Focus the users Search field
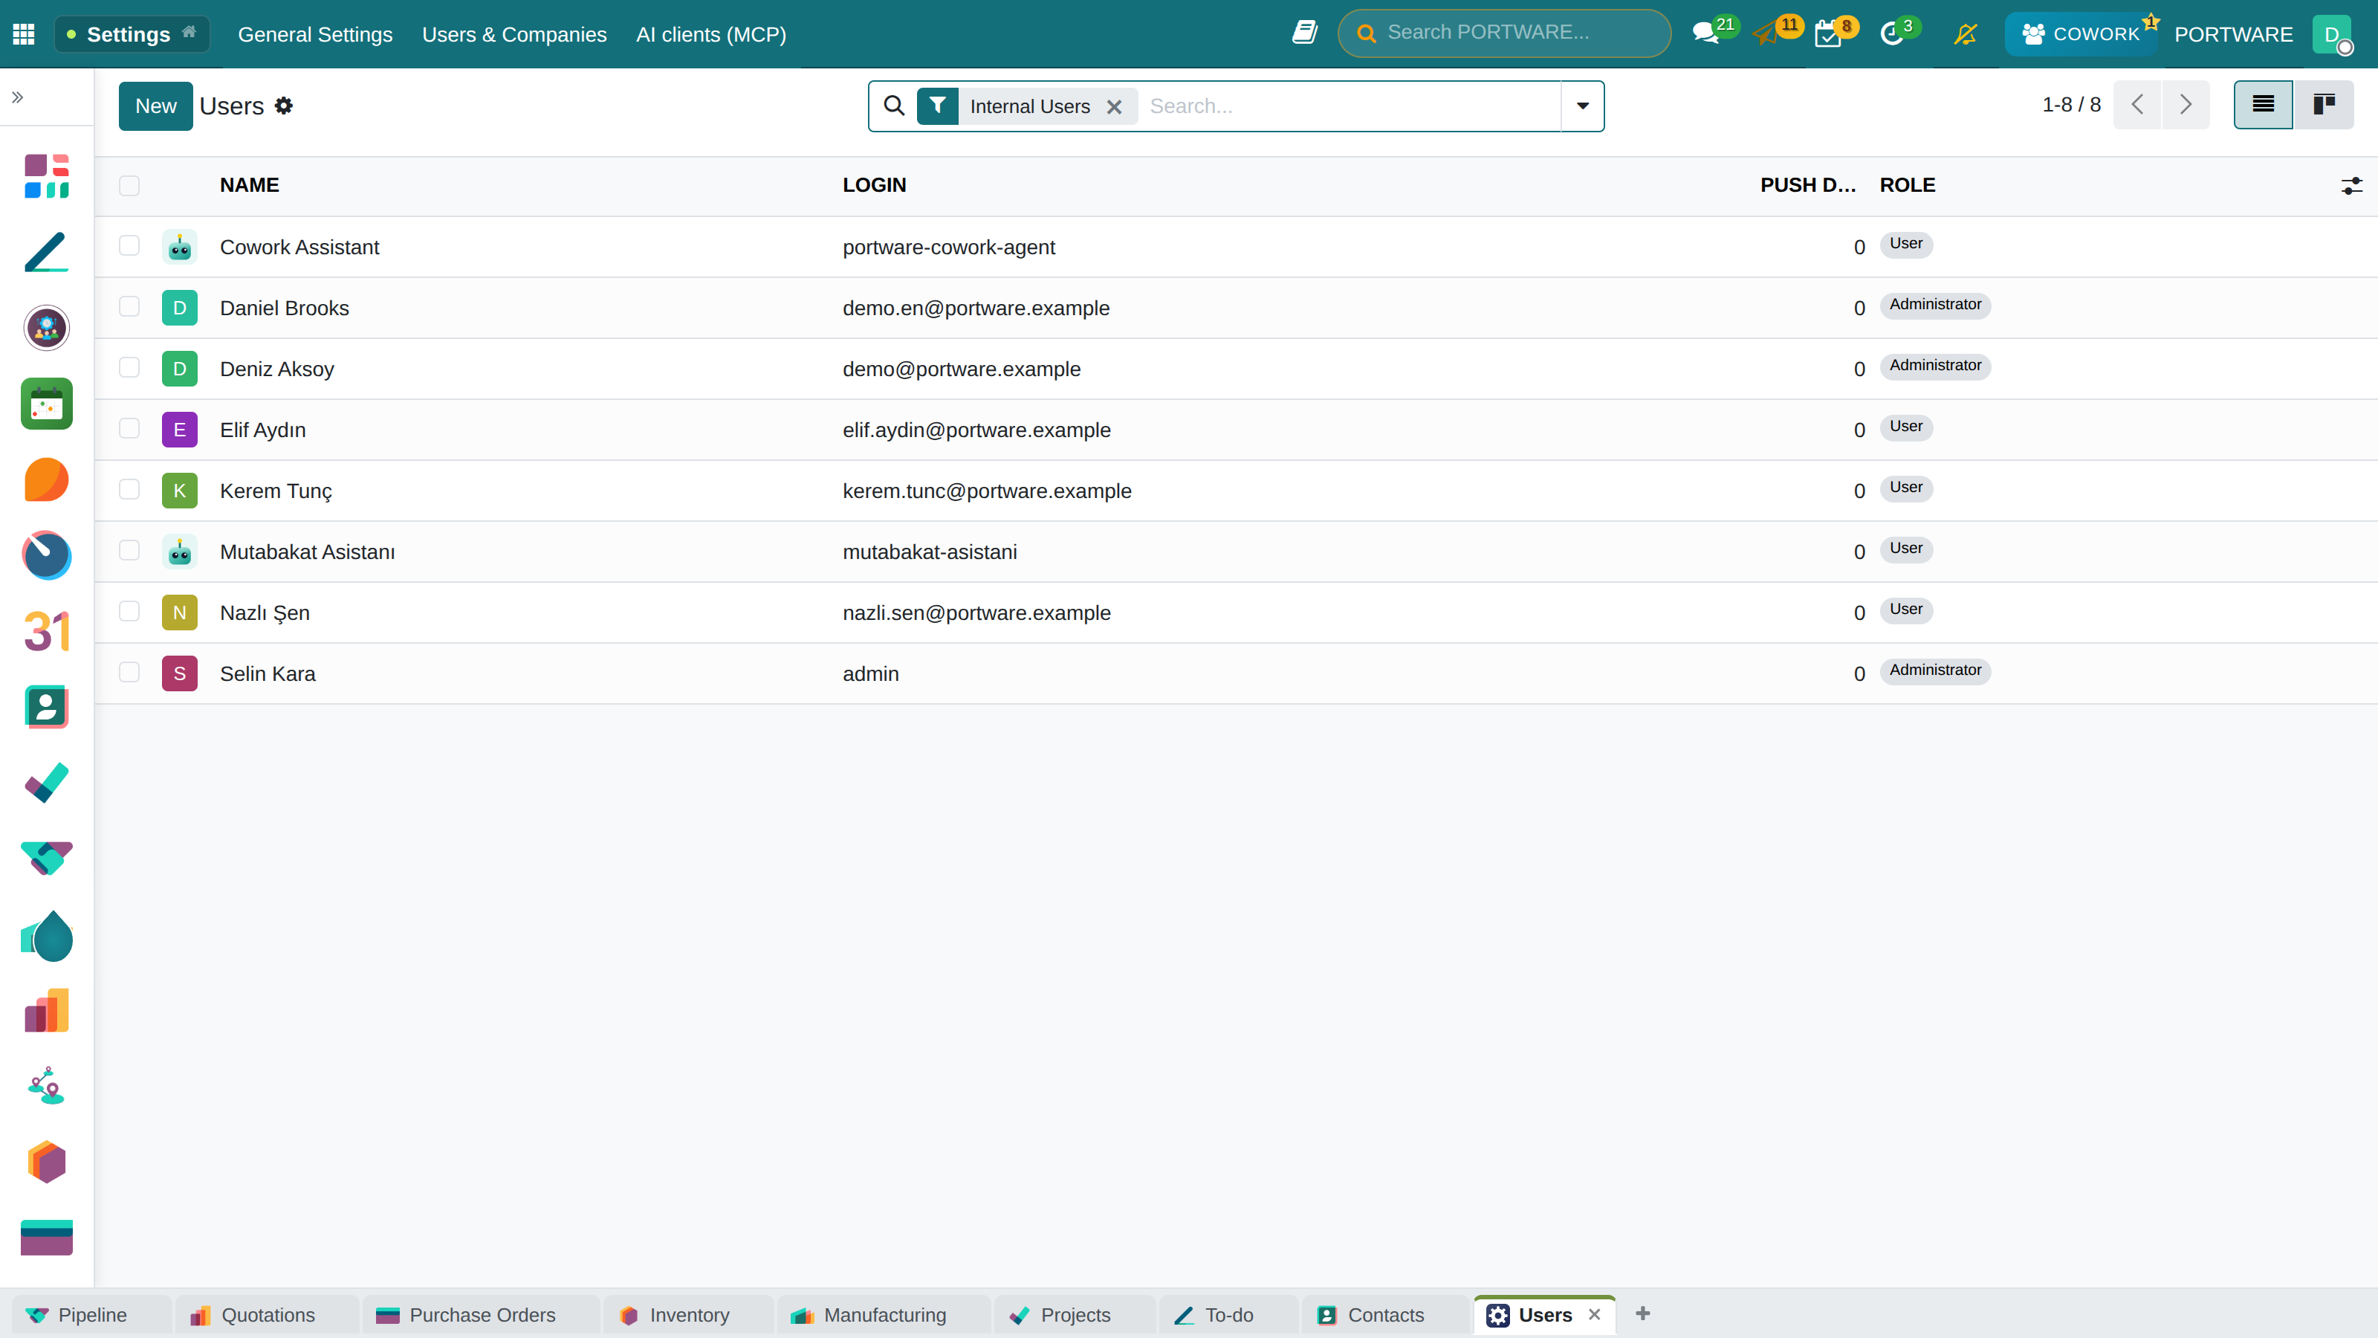Screen dimensions: 2378x1338 (1350, 106)
